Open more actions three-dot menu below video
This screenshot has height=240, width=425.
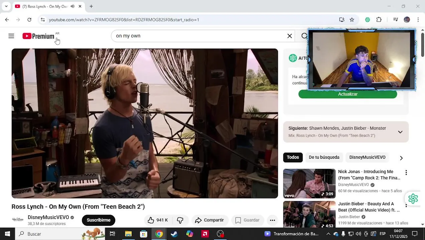272,220
